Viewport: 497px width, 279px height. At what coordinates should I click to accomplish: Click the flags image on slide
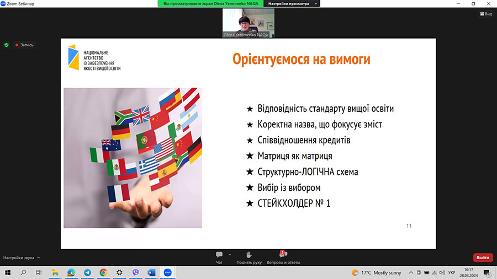tap(133, 158)
